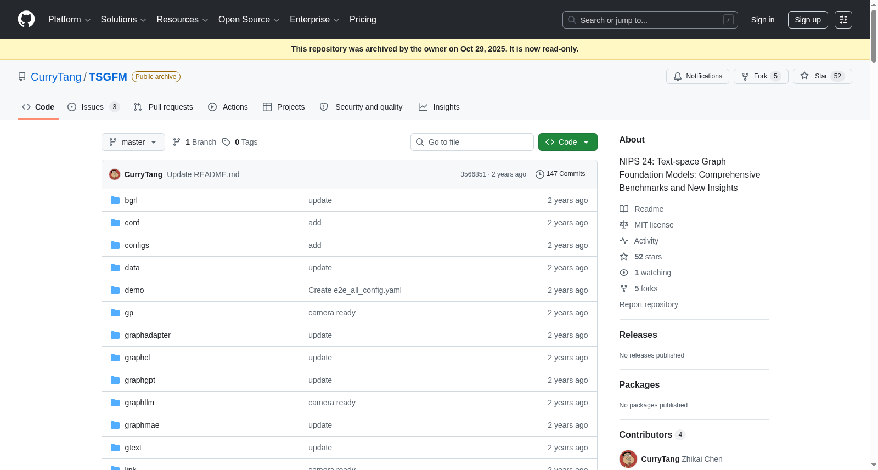Click the book icon beside Readme
The width and height of the screenshot is (878, 470).
pyautogui.click(x=624, y=209)
